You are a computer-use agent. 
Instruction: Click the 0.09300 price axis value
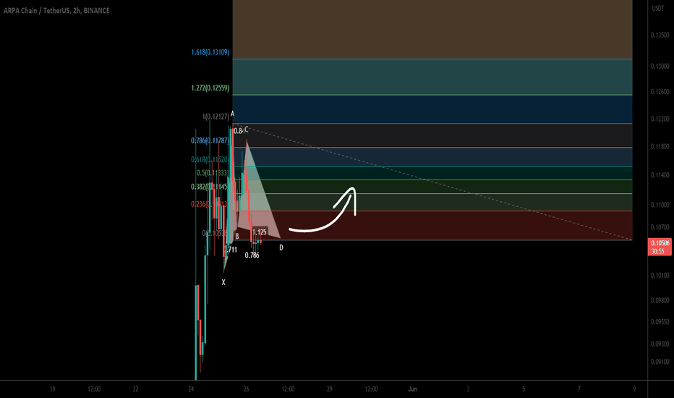click(660, 344)
